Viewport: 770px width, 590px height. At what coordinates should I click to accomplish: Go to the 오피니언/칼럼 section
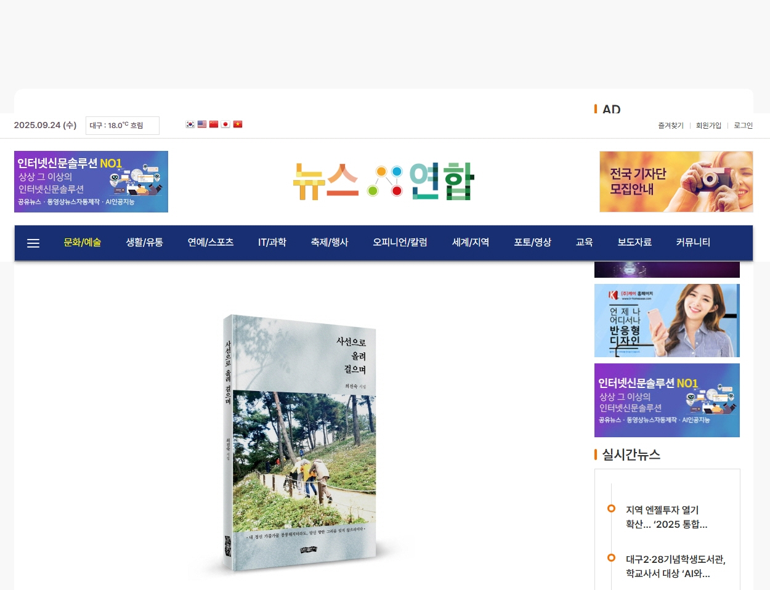pos(400,243)
